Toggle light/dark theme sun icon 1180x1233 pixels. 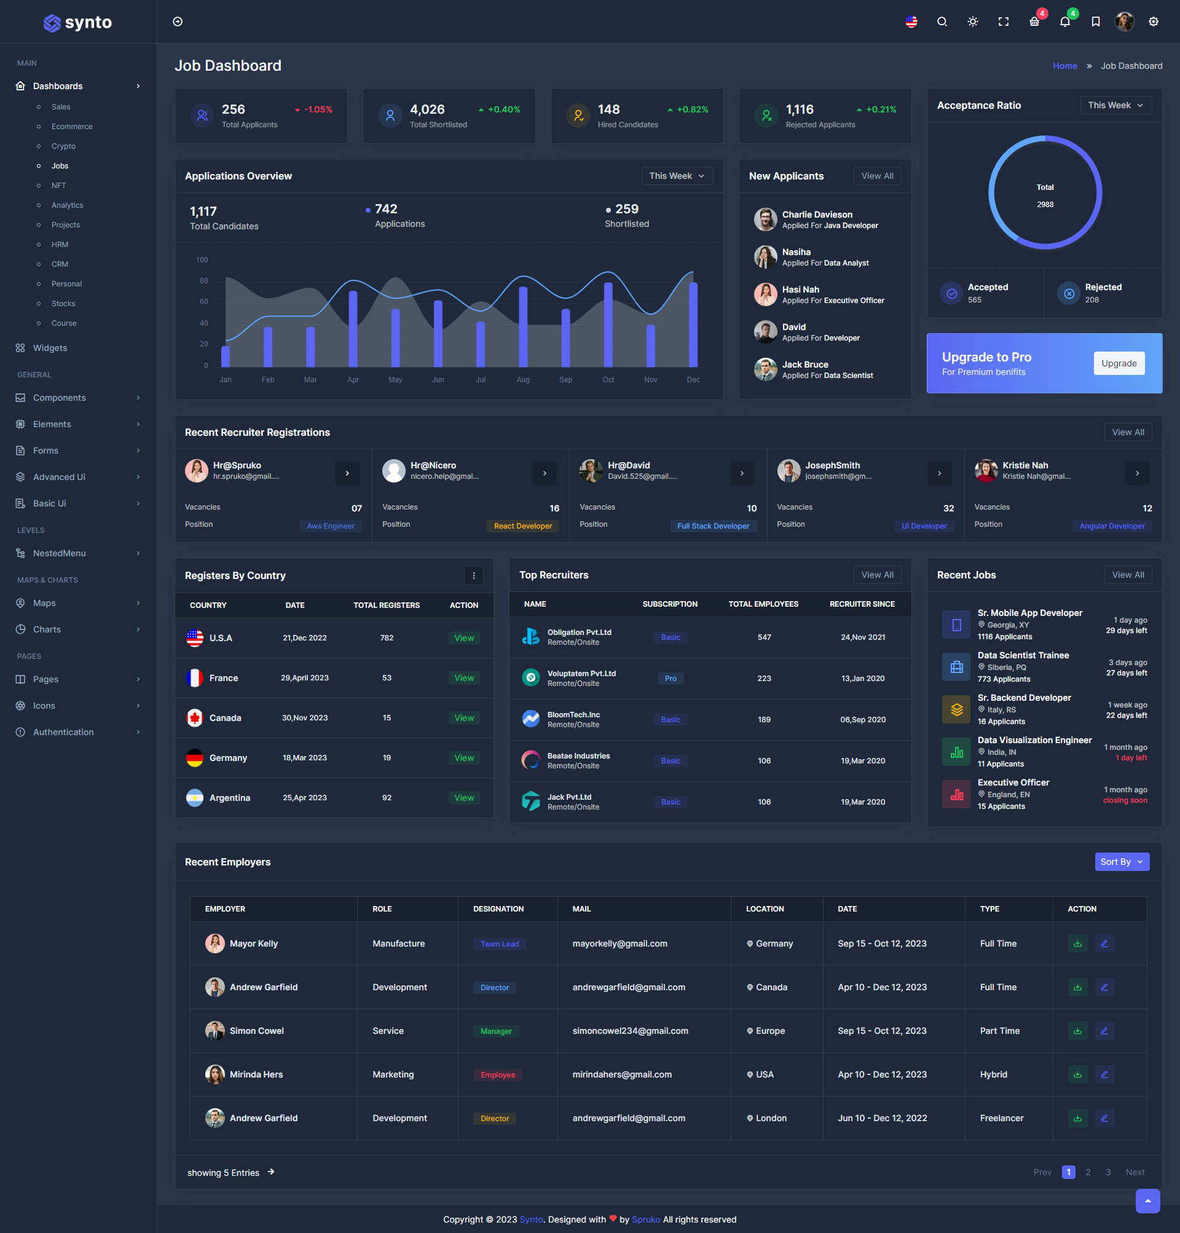(972, 22)
